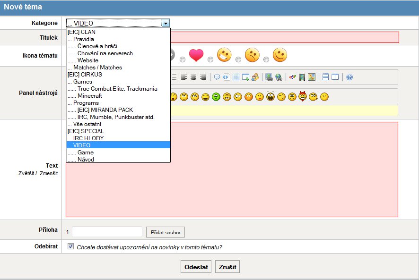
Task: Select highlighted '... VIDEO' option
Action: pos(118,145)
